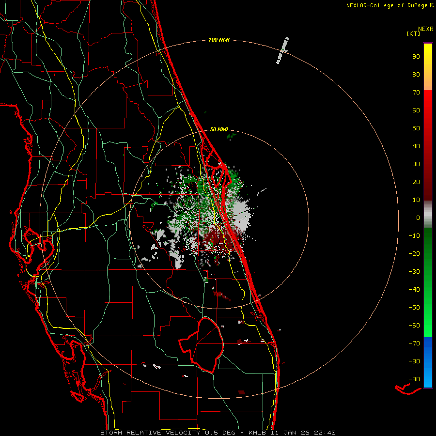Screen dimensions: 436x436
Task: Click the -90 value on the velocity scale
Action: 414,379
